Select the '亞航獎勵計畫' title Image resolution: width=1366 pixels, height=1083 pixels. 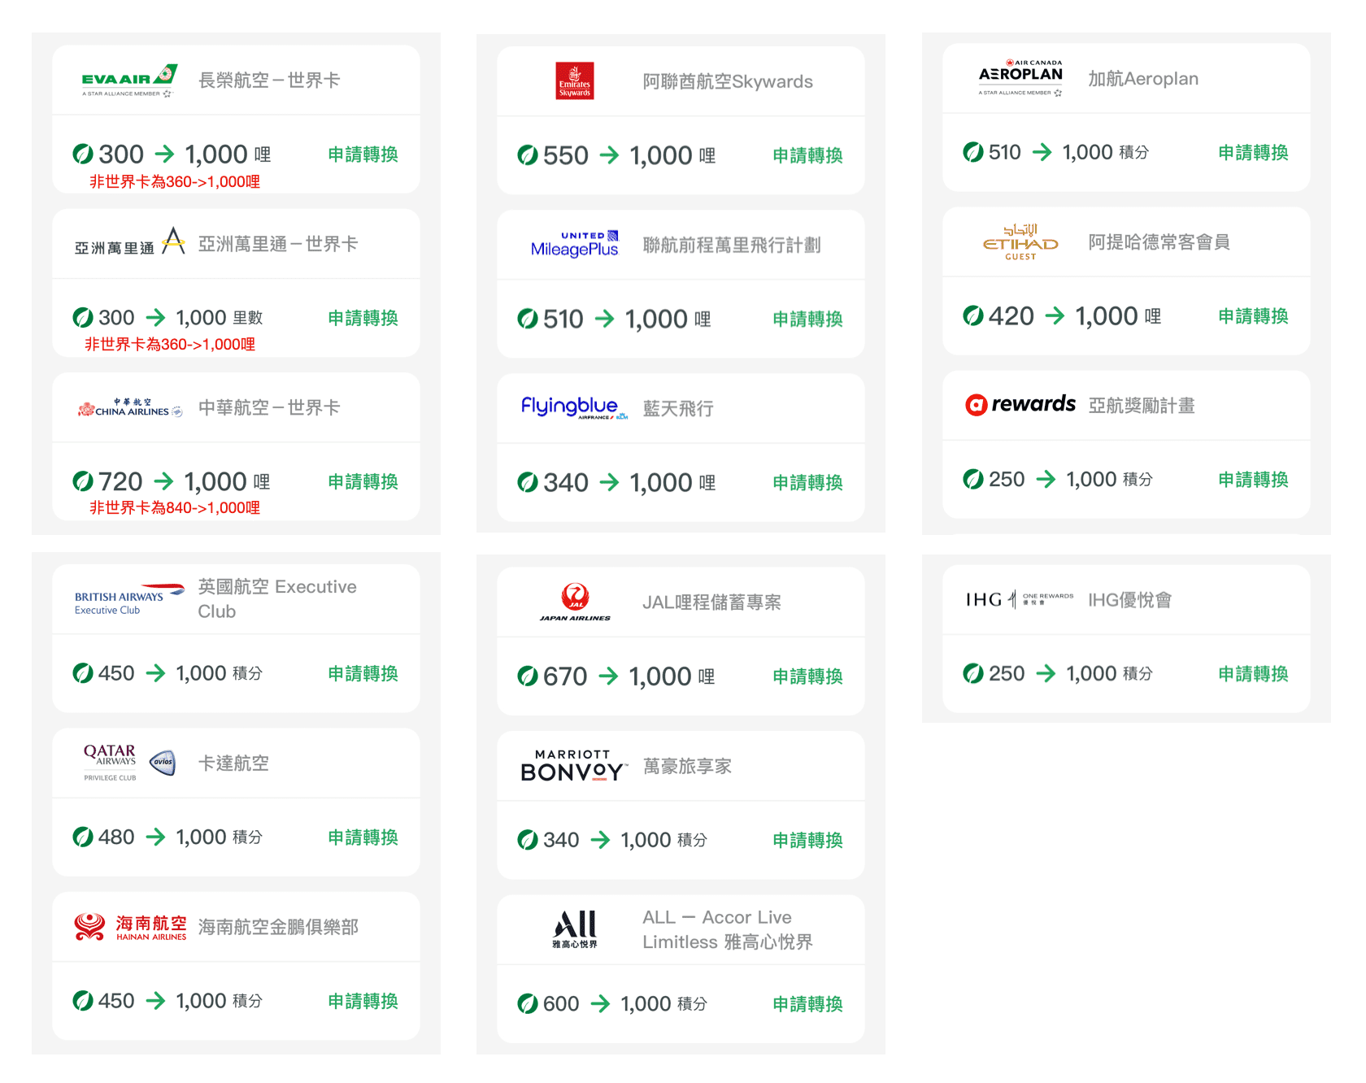[x=1142, y=405]
